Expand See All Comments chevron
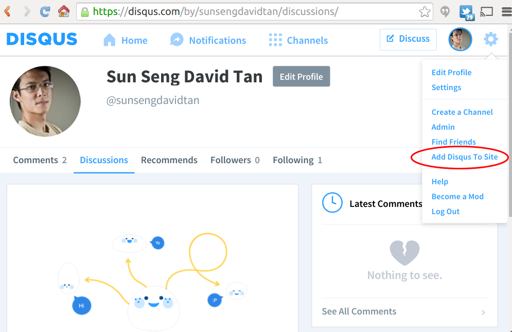Image resolution: width=512 pixels, height=332 pixels. (x=483, y=312)
